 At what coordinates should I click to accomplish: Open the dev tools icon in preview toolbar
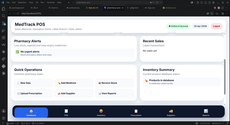pos(223,13)
